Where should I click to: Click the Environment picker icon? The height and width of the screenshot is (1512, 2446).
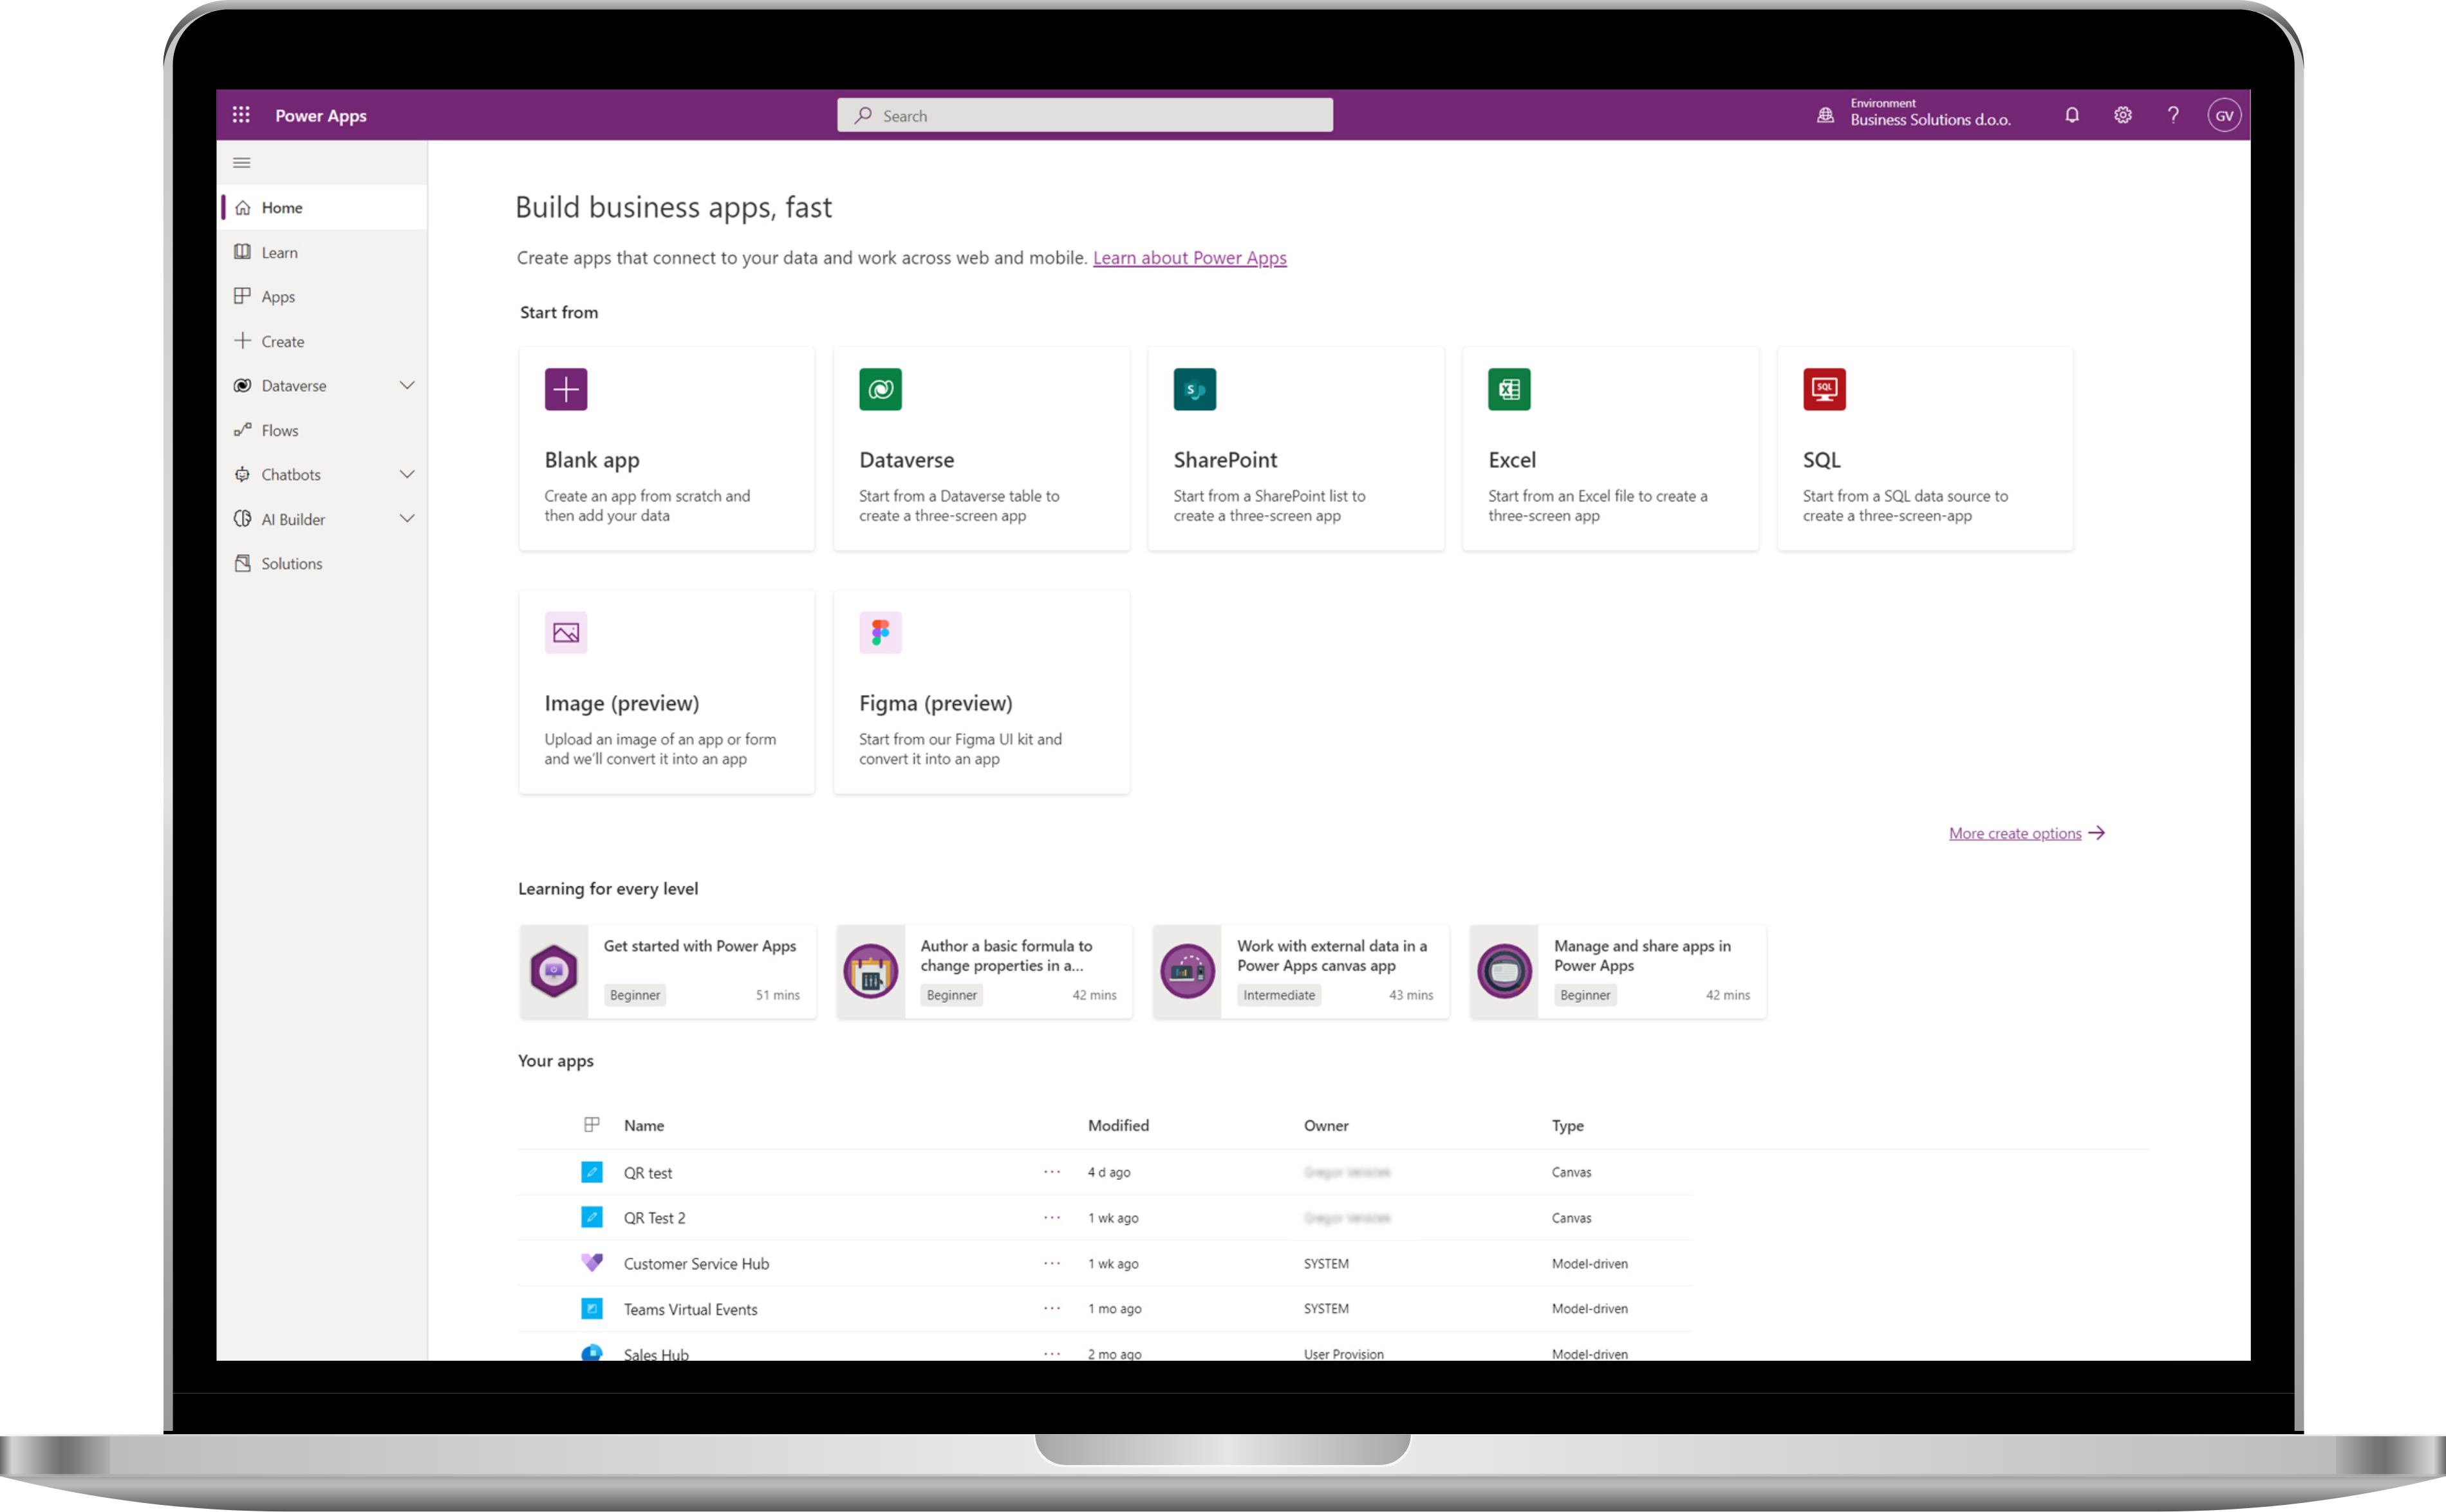point(1826,115)
